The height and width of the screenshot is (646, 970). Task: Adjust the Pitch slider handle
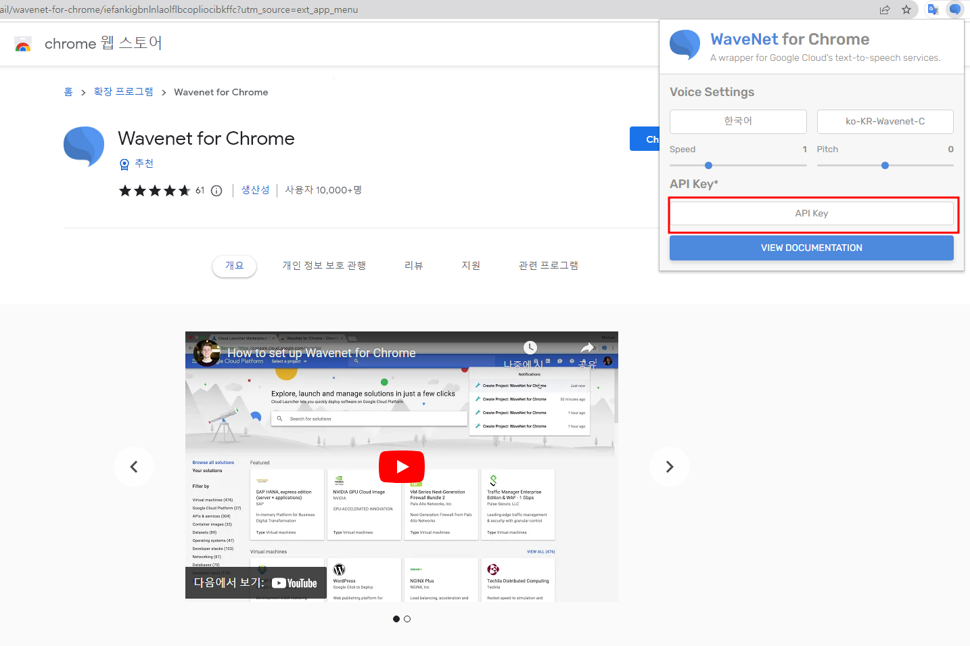point(885,165)
